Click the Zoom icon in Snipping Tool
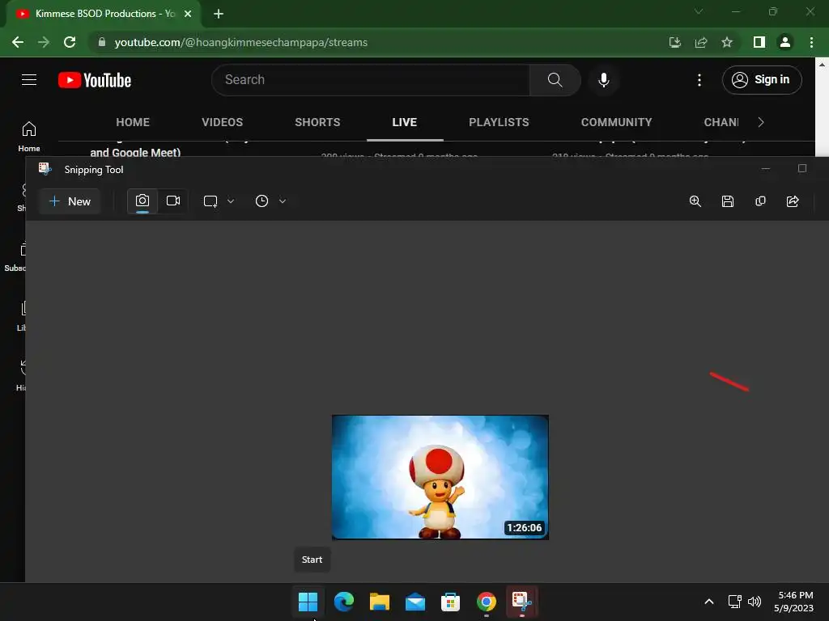 tap(695, 201)
